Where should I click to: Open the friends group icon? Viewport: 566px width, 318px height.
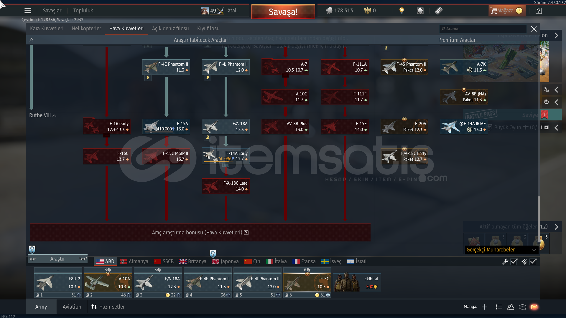511,307
